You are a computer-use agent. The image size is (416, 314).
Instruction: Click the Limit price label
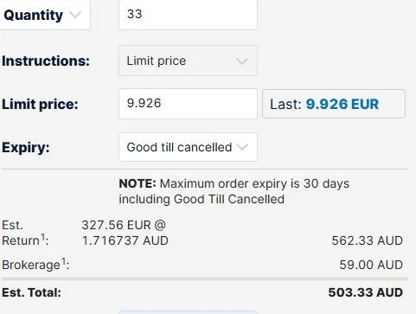pos(40,104)
